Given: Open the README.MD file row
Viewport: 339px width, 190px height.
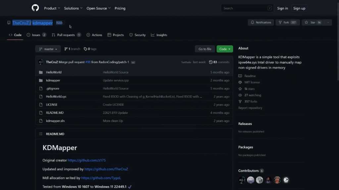Looking at the screenshot, I should [134, 113].
